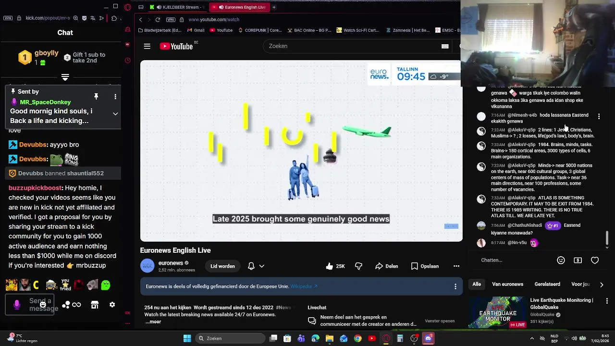Save video with Opslaan button

tap(425, 266)
